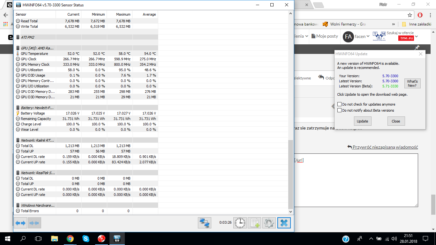The image size is (436, 245).
Task: Tick 'Do not notify about Beta versions'
Action: pos(340,110)
